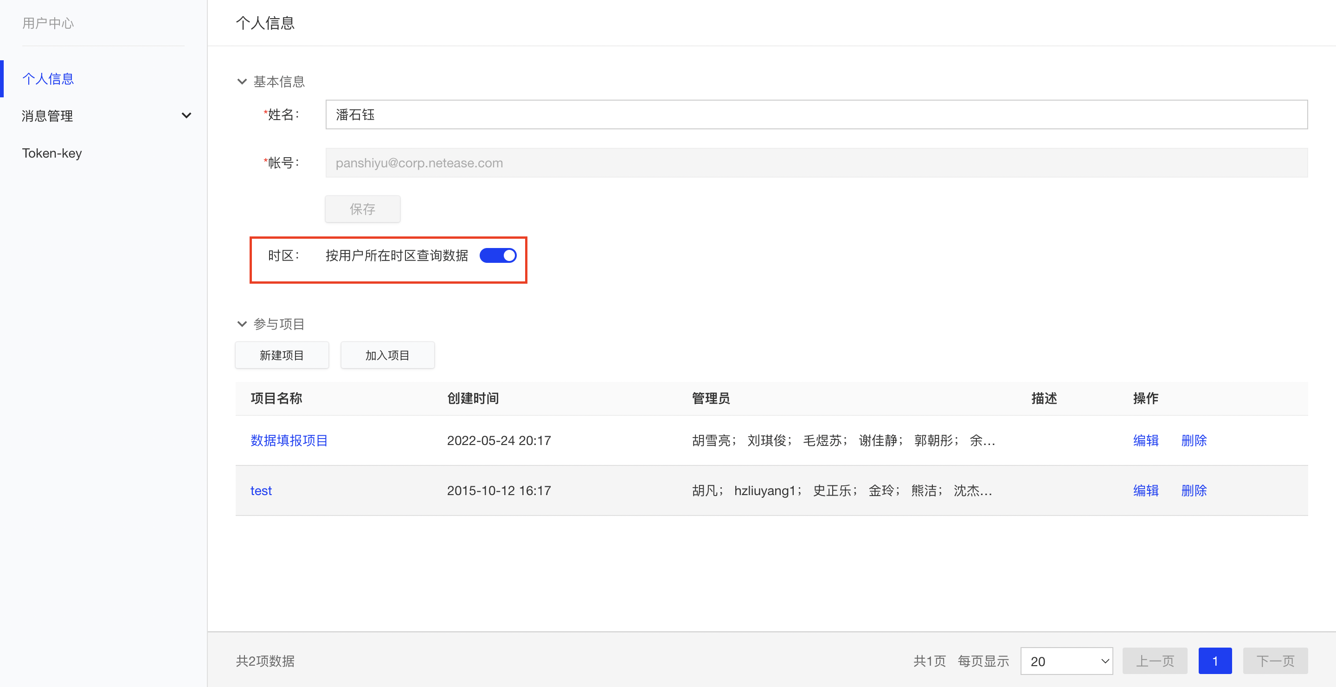This screenshot has height=687, width=1336.
Task: Select 个人信息 in the sidebar
Action: (x=48, y=79)
